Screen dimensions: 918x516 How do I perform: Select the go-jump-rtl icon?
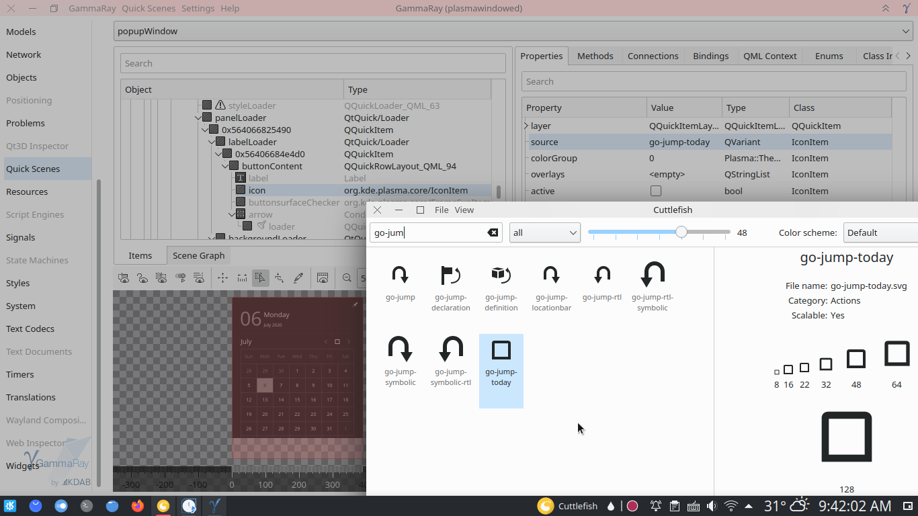coord(602,282)
